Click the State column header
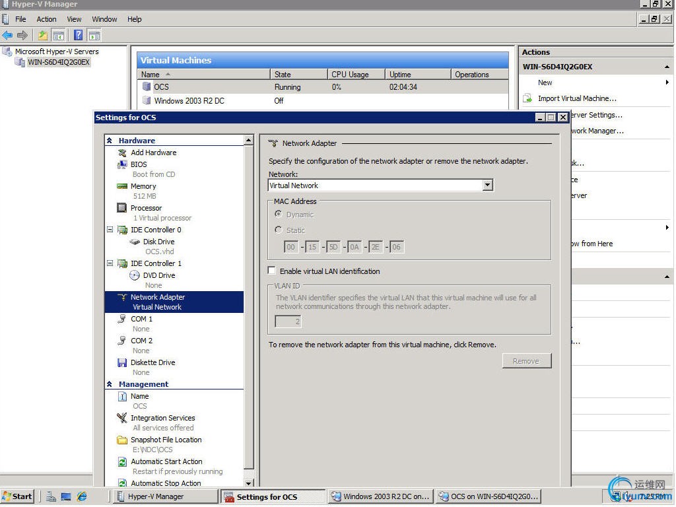Screen dimensions: 676x507 click(x=299, y=75)
